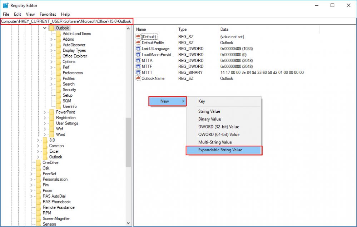Image resolution: width=357 pixels, height=227 pixels.
Task: Click the Registry Editor app icon in title bar
Action: click(5, 5)
